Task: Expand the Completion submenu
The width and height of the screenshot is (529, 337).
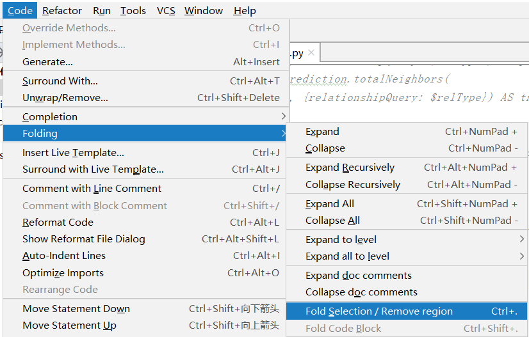Action: point(146,116)
